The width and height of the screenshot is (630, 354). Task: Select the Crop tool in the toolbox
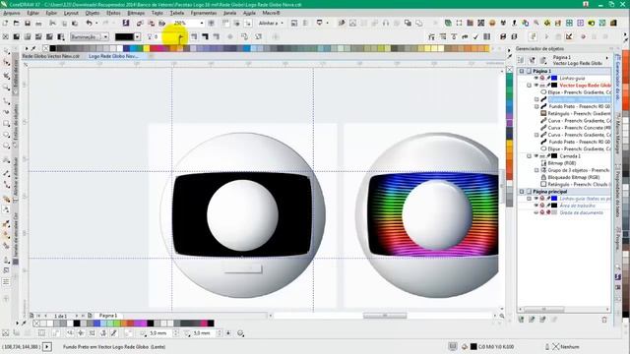pos(7,76)
